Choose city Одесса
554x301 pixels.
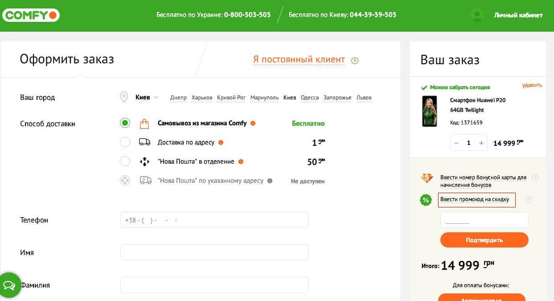pos(310,98)
